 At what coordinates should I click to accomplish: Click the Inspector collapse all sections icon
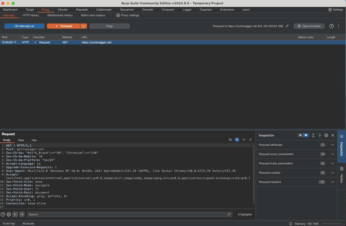(x=320, y=135)
